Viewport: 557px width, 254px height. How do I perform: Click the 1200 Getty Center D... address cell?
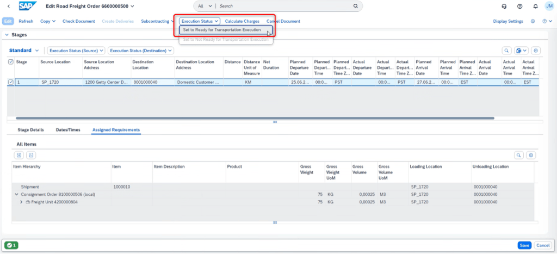point(107,82)
